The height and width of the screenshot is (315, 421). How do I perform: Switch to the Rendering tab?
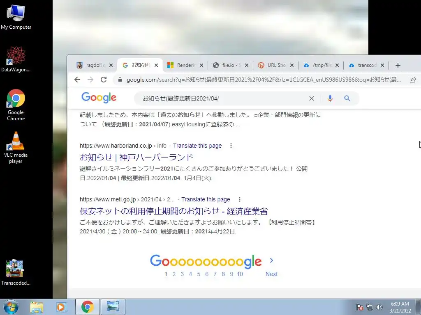coord(182,65)
